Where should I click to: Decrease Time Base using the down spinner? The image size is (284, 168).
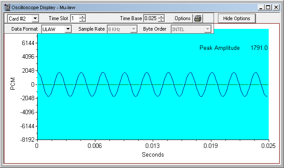pyautogui.click(x=161, y=20)
